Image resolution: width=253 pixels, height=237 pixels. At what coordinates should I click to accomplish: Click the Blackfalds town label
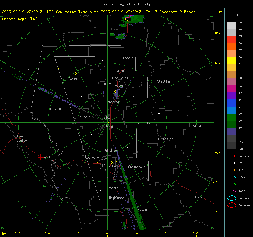click(119, 78)
